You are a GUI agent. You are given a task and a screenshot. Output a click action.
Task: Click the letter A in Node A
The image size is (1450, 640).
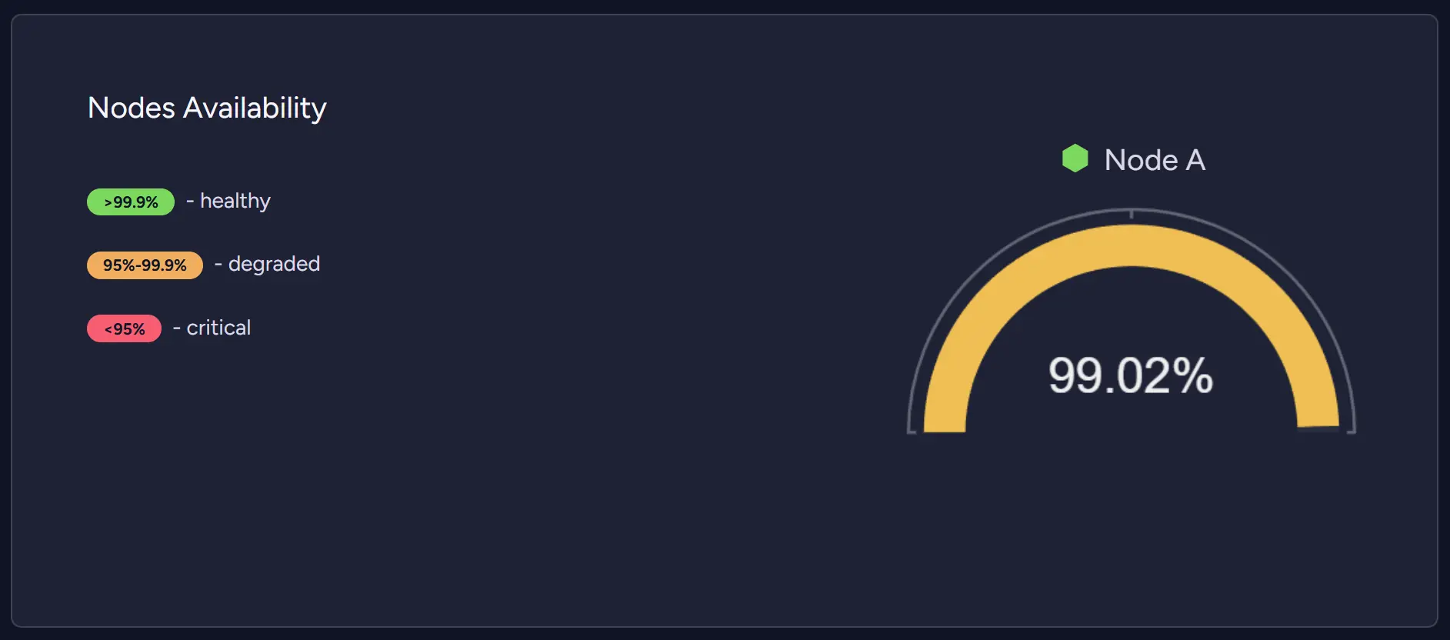(1195, 160)
